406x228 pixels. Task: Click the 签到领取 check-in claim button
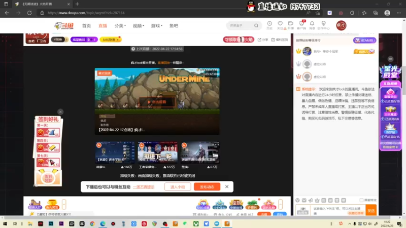point(48,178)
